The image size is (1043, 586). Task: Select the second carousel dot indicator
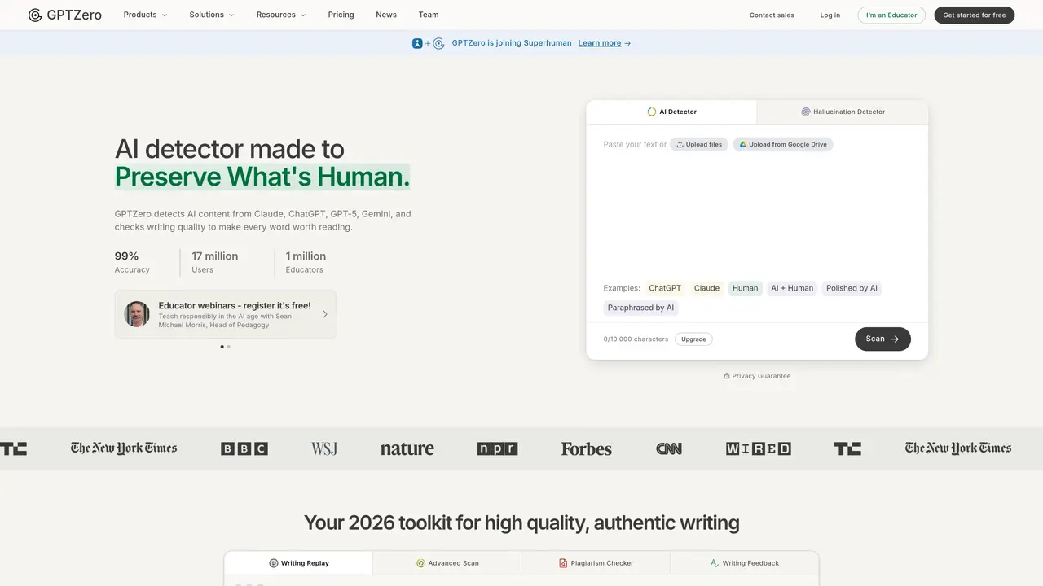click(229, 347)
